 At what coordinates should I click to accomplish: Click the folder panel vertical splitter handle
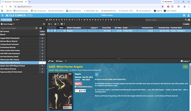[x=47, y=68]
